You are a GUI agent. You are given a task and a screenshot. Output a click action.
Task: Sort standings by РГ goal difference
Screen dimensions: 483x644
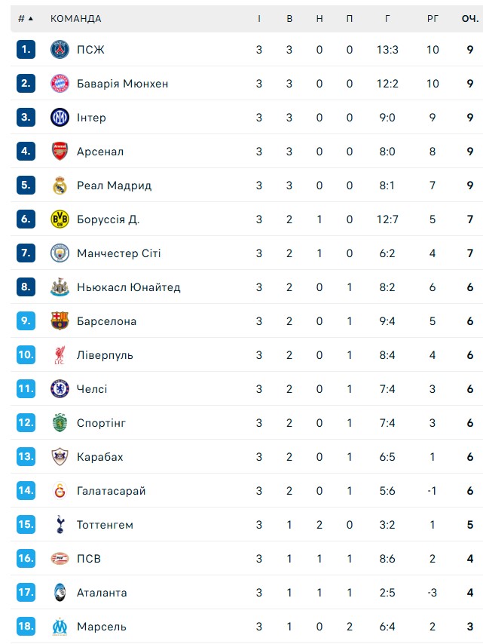(x=433, y=18)
